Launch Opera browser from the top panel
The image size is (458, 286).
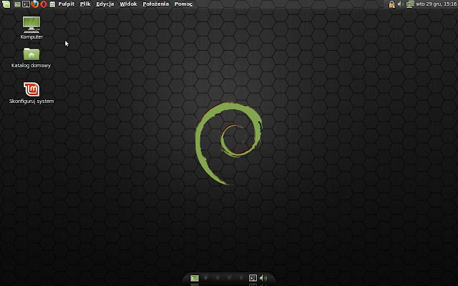(x=44, y=4)
